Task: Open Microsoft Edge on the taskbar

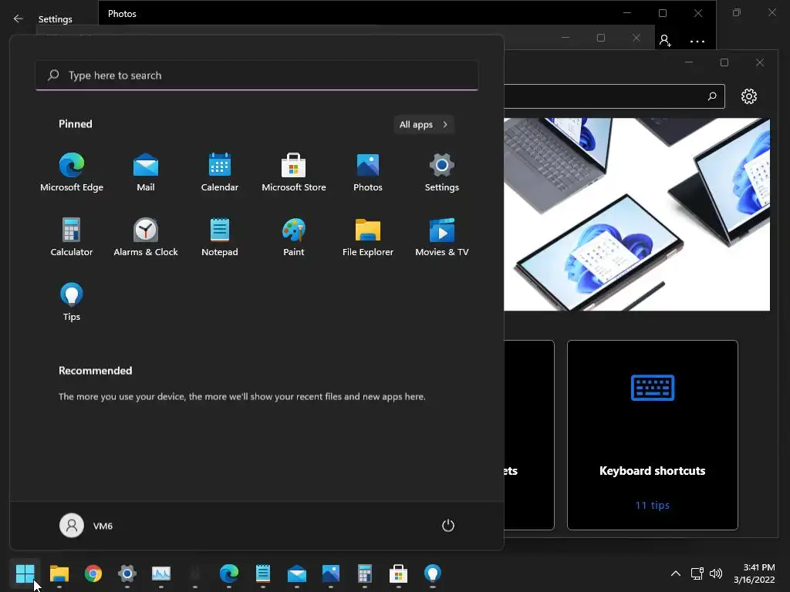Action: tap(228, 573)
